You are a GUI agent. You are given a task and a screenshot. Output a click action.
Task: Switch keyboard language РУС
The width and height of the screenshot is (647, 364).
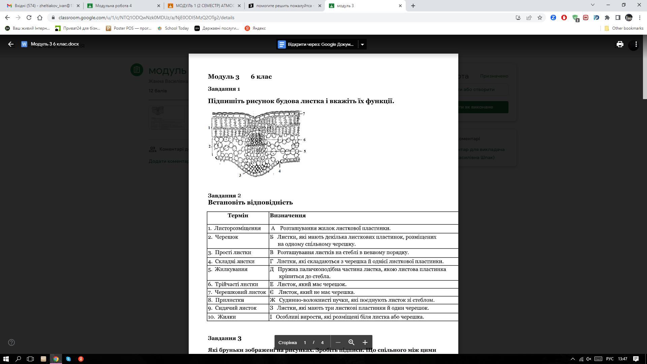point(610,359)
